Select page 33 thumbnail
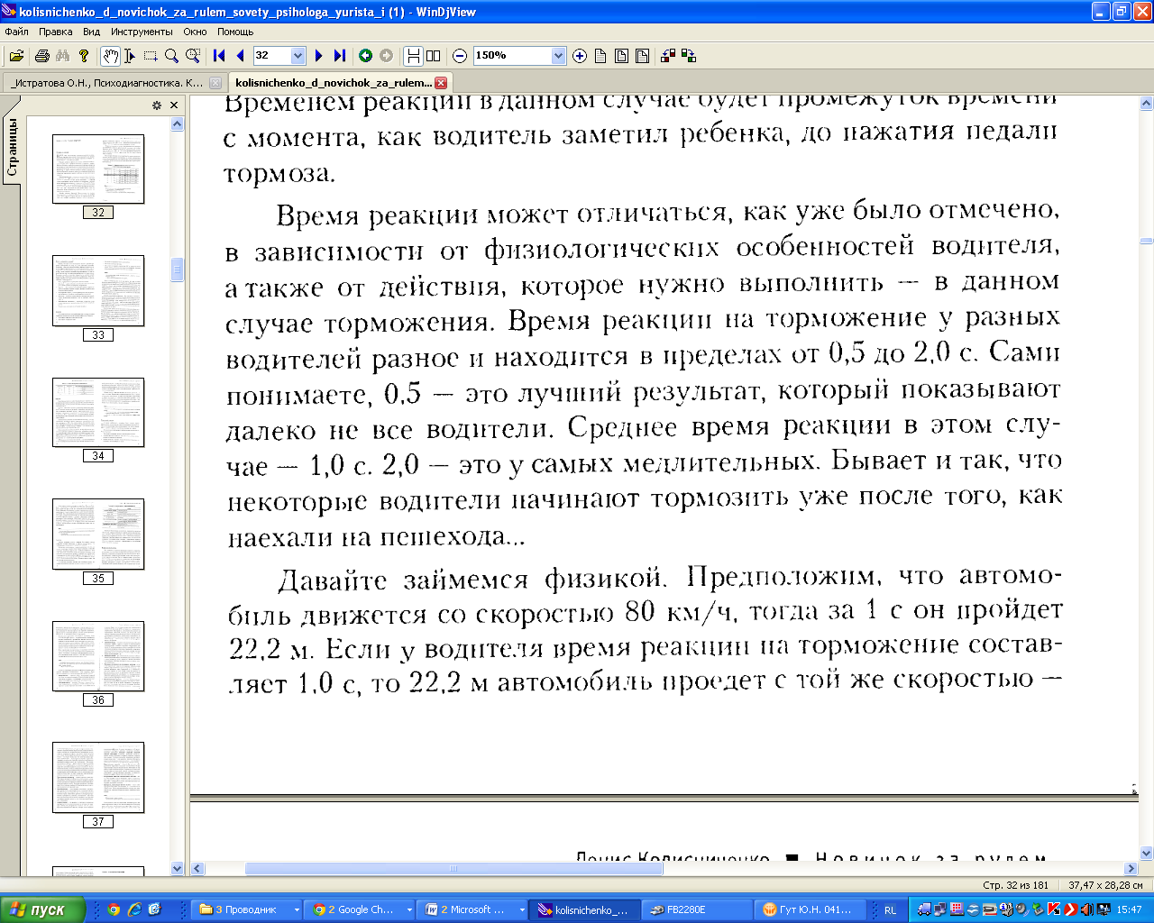Image resolution: width=1154 pixels, height=923 pixels. tap(98, 291)
